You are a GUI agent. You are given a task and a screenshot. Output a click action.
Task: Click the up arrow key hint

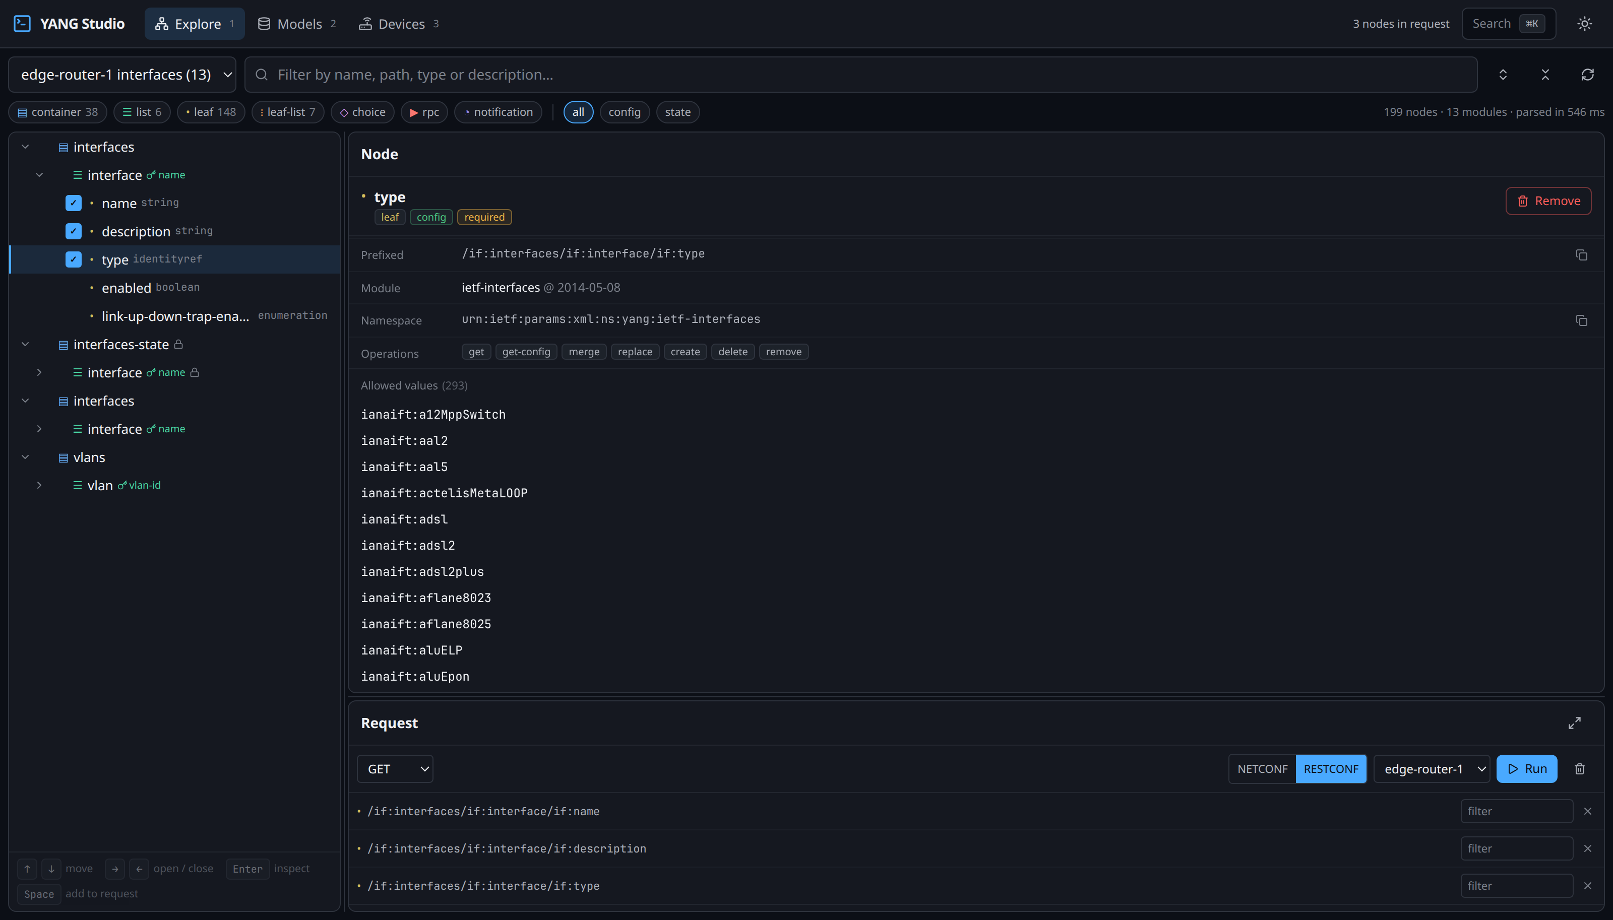tap(27, 869)
